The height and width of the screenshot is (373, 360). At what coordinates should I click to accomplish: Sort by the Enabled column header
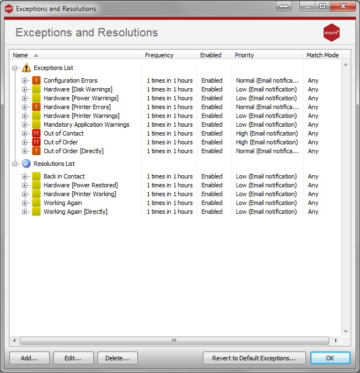tap(214, 55)
